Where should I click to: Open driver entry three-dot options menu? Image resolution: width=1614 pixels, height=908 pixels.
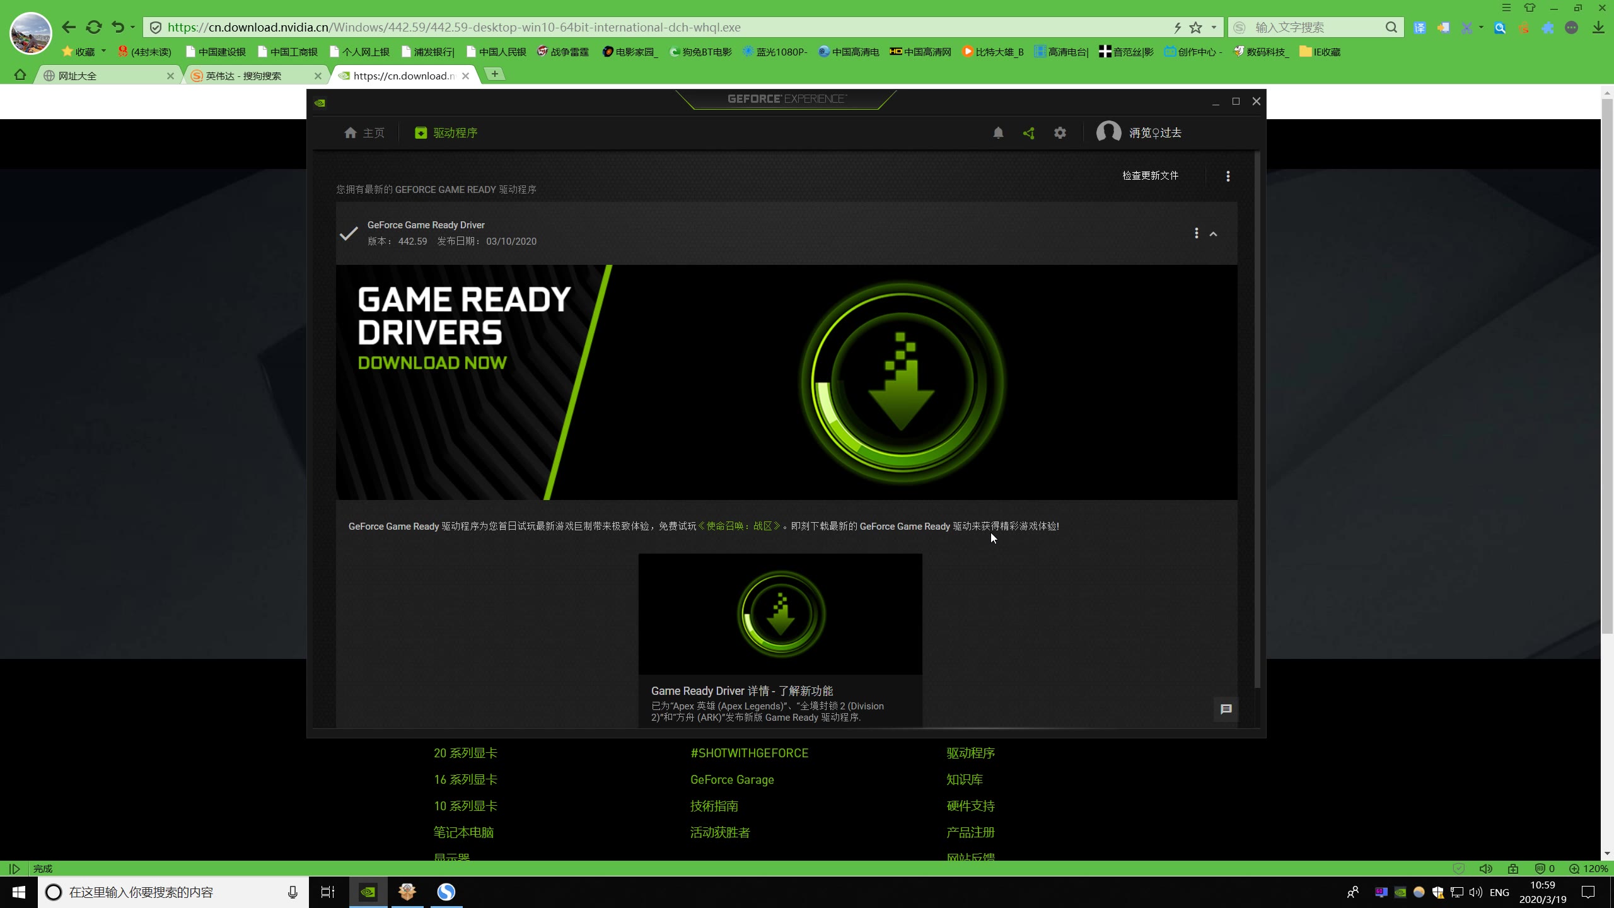(1196, 233)
